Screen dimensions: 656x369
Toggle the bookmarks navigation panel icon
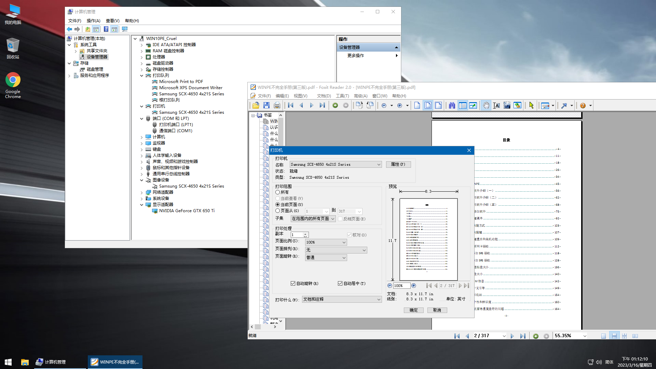[463, 106]
